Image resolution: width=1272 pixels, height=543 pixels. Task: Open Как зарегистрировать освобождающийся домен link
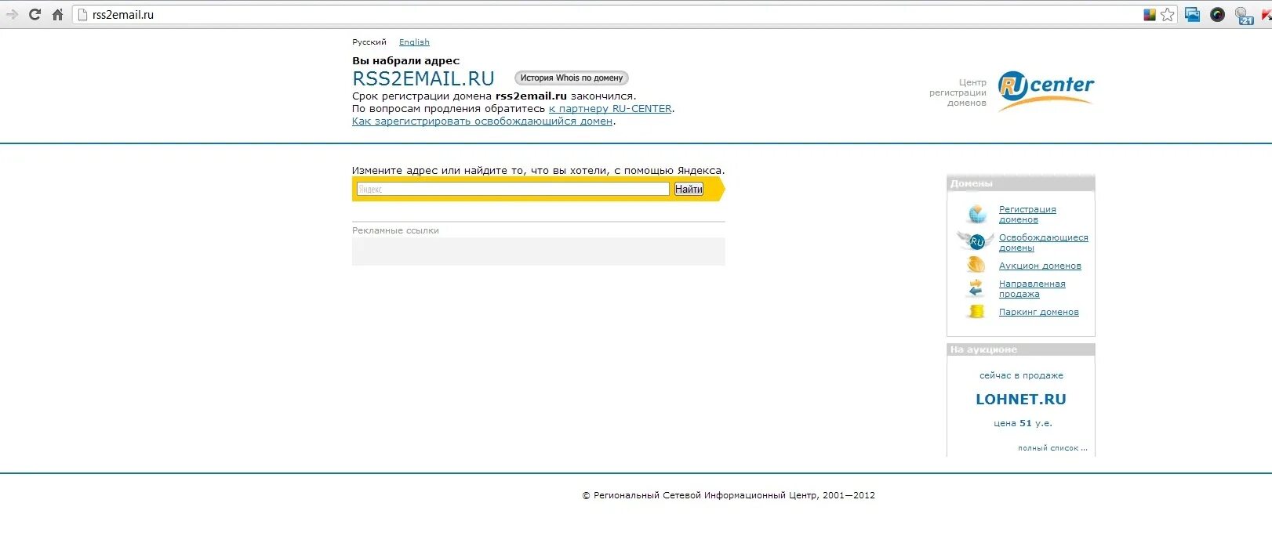coord(482,121)
